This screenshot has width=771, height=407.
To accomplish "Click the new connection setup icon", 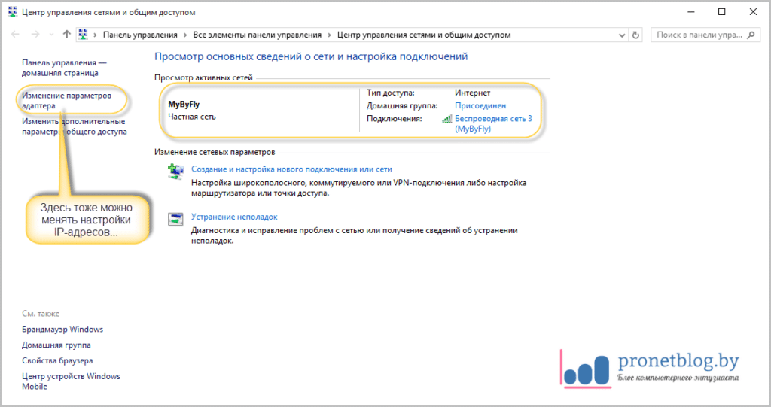I will click(175, 172).
